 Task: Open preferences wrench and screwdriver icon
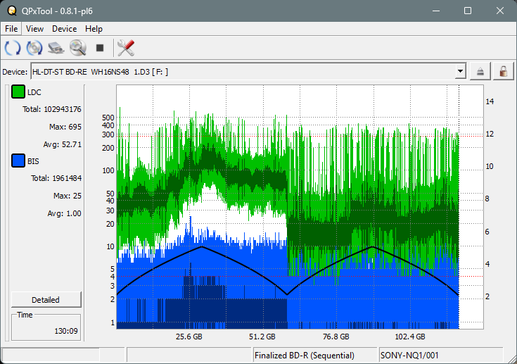coord(126,48)
